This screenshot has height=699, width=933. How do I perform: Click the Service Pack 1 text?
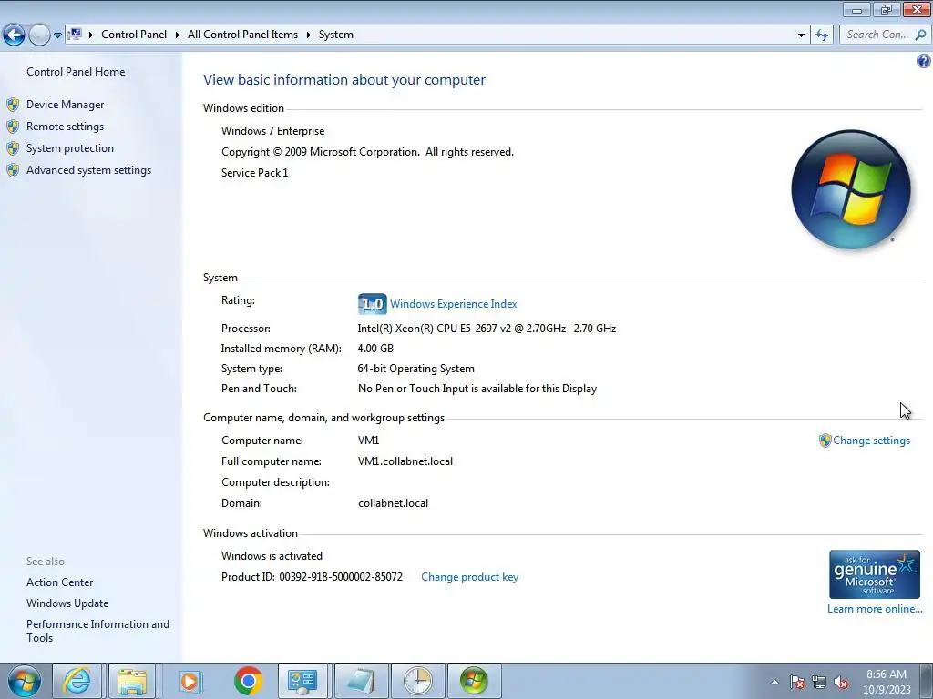click(255, 173)
